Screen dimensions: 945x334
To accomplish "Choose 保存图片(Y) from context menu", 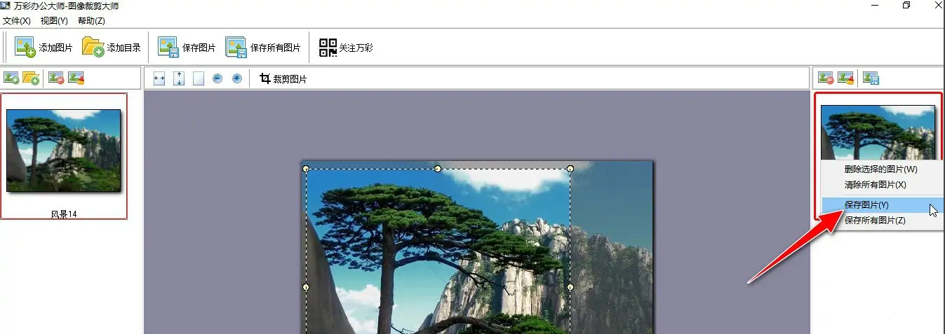I will (883, 205).
